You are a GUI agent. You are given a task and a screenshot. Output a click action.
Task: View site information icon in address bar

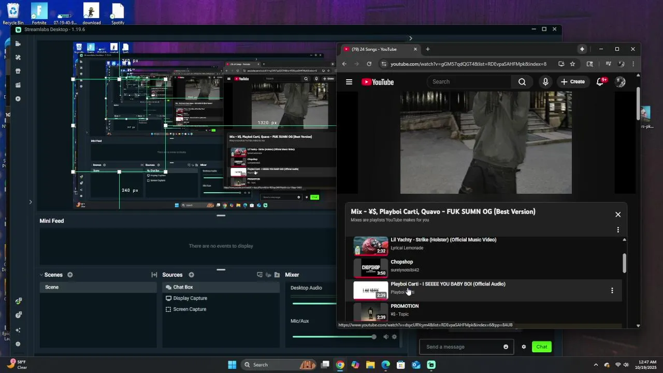pos(383,64)
